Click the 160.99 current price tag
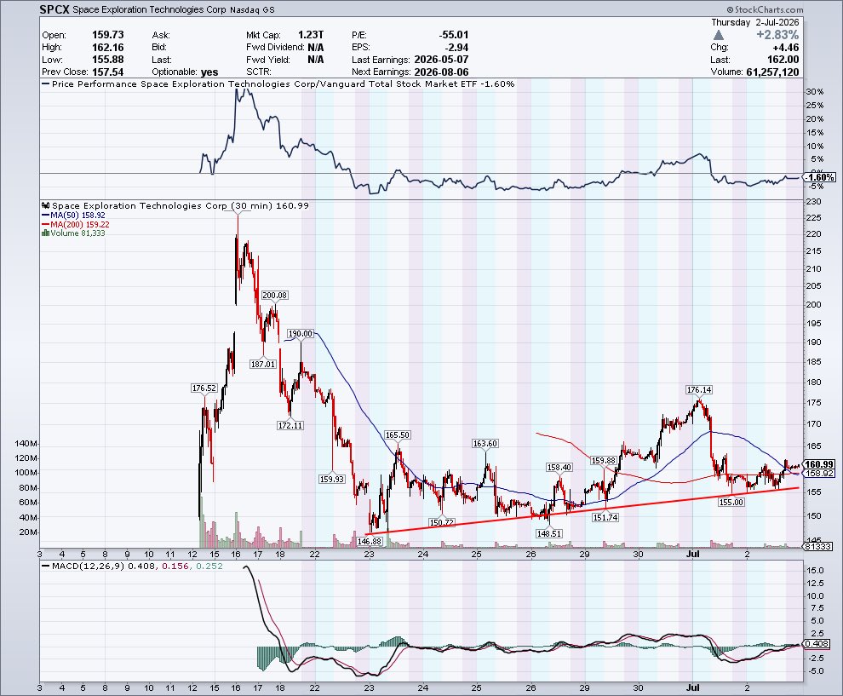 820,464
